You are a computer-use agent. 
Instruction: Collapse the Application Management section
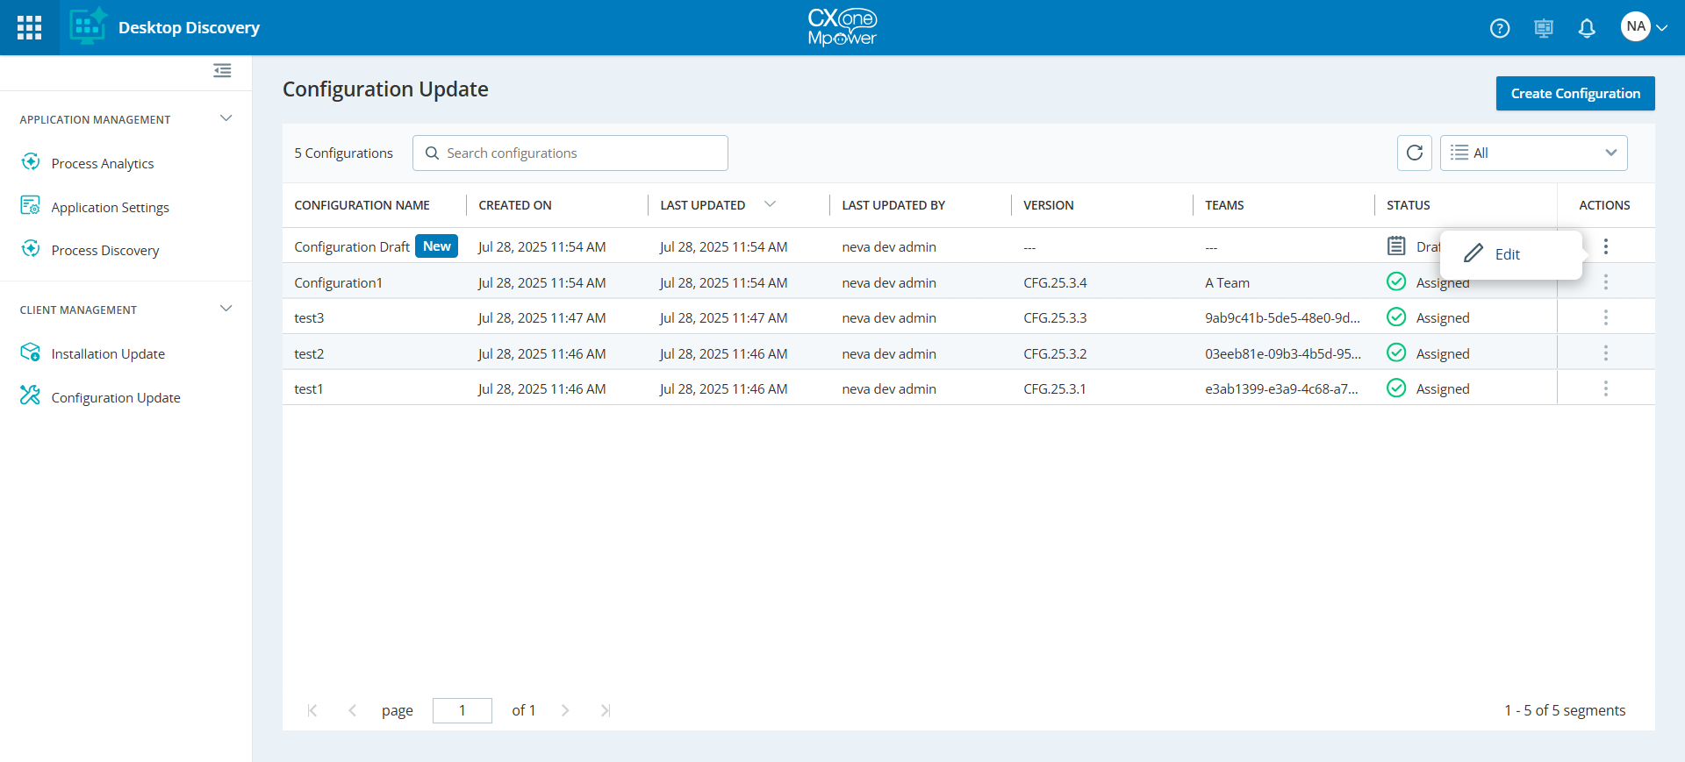(x=226, y=118)
